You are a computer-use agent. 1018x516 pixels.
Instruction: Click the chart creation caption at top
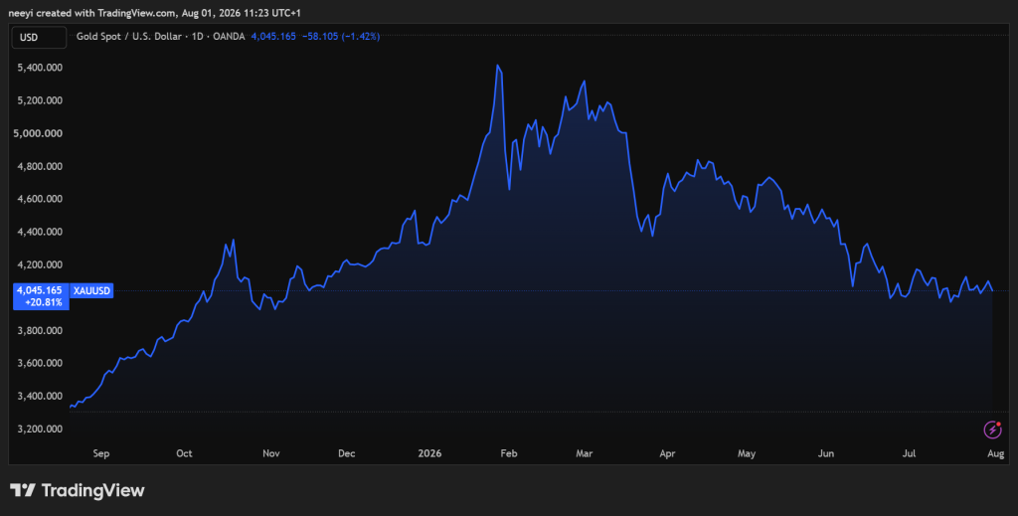point(155,13)
